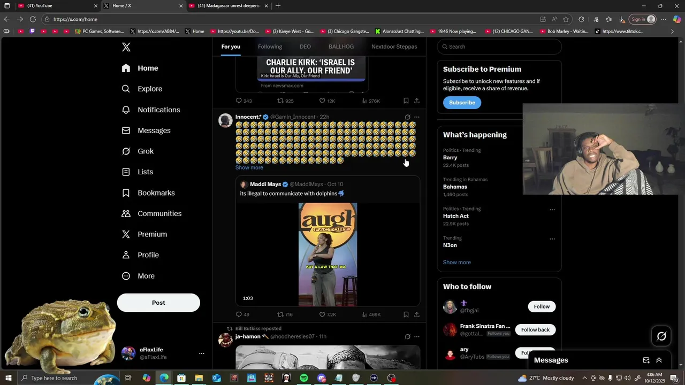Open Spotify from taskbar
This screenshot has height=385, width=685.
(x=304, y=378)
